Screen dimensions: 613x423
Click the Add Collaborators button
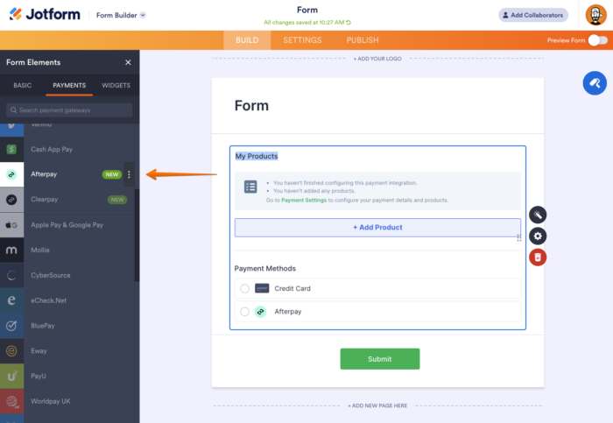click(x=532, y=15)
